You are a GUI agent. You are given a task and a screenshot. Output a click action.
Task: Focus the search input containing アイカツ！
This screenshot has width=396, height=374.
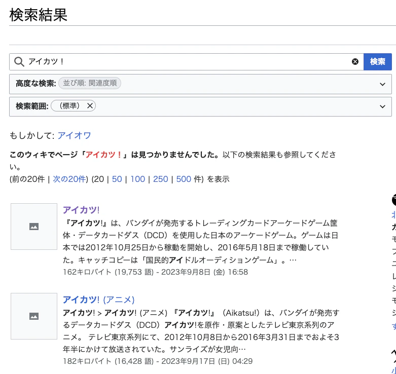187,62
